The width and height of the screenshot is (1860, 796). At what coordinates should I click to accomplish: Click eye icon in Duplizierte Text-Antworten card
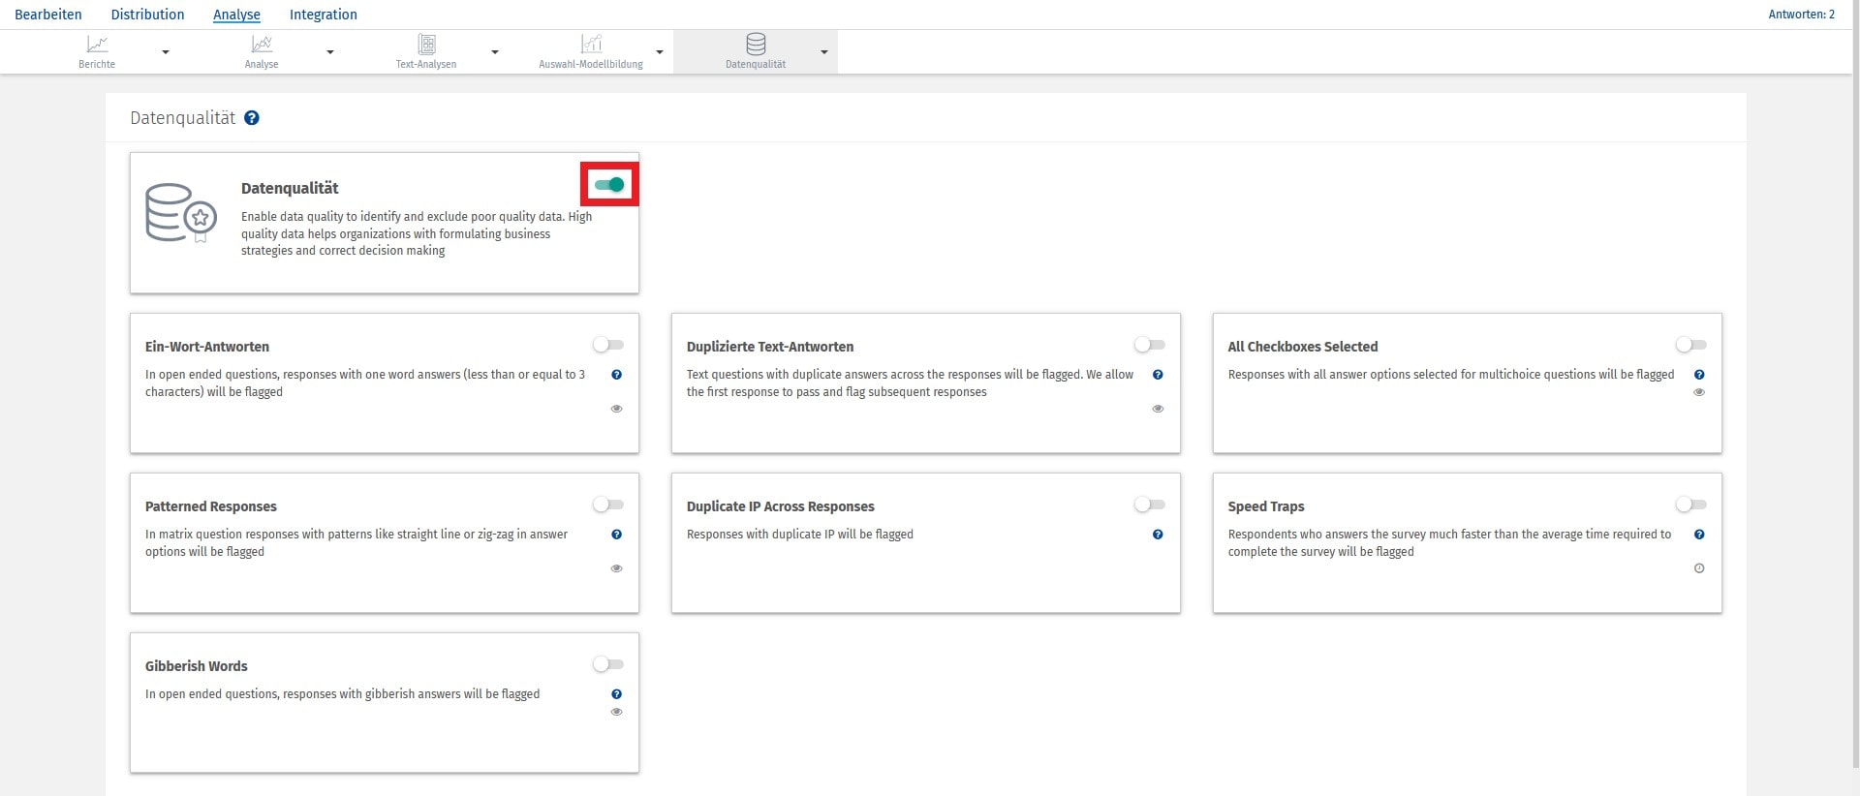click(1158, 409)
